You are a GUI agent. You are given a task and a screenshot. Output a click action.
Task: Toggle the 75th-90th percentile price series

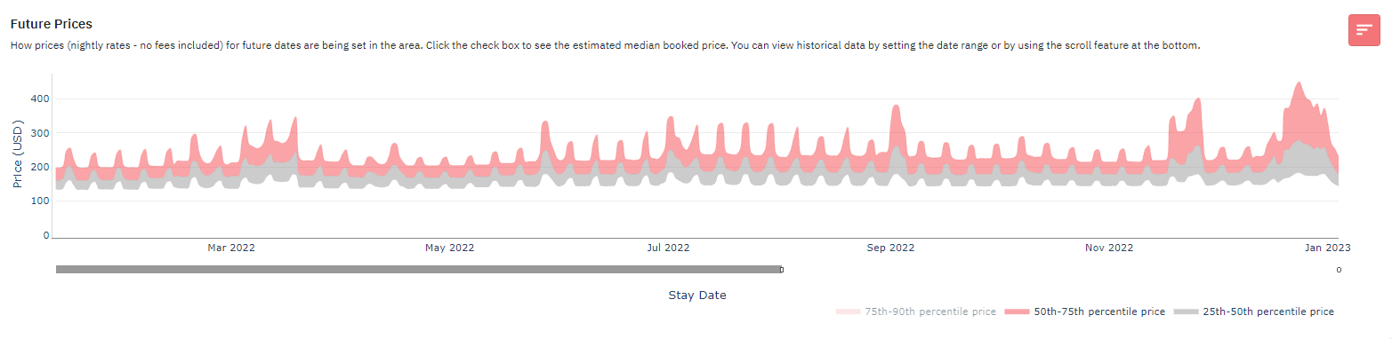[918, 311]
